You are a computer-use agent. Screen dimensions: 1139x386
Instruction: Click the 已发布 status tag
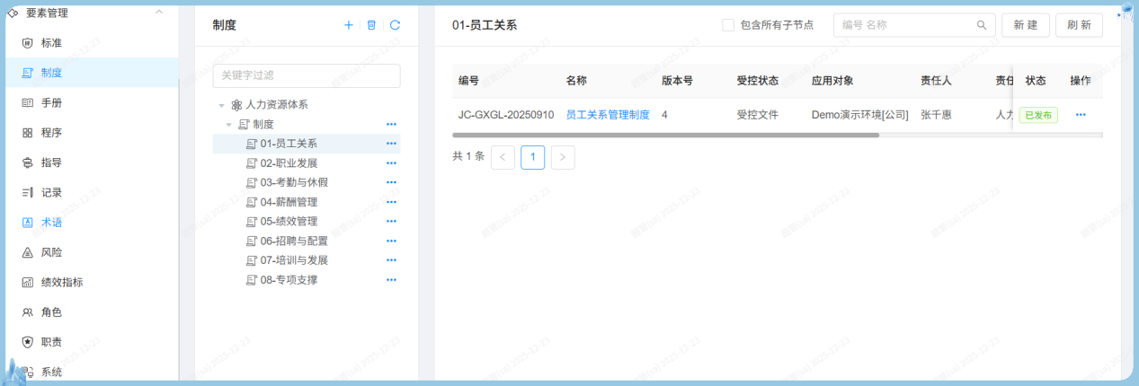point(1038,115)
